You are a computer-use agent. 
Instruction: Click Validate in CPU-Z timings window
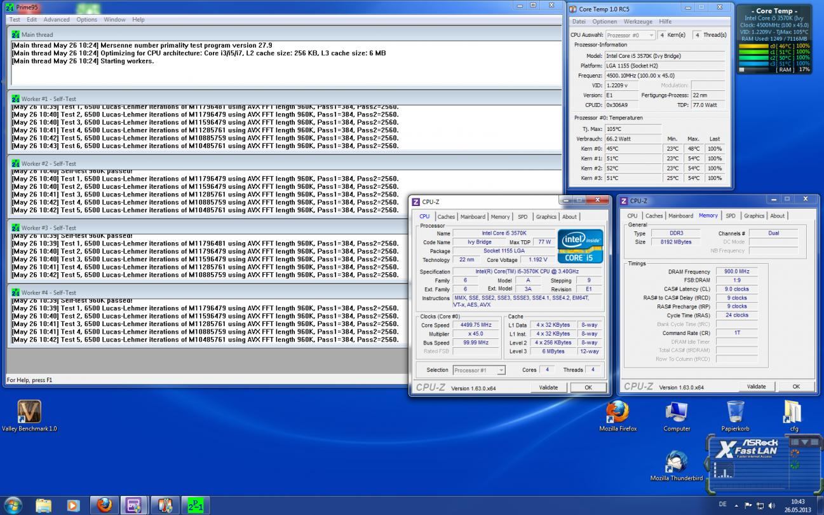point(756,386)
